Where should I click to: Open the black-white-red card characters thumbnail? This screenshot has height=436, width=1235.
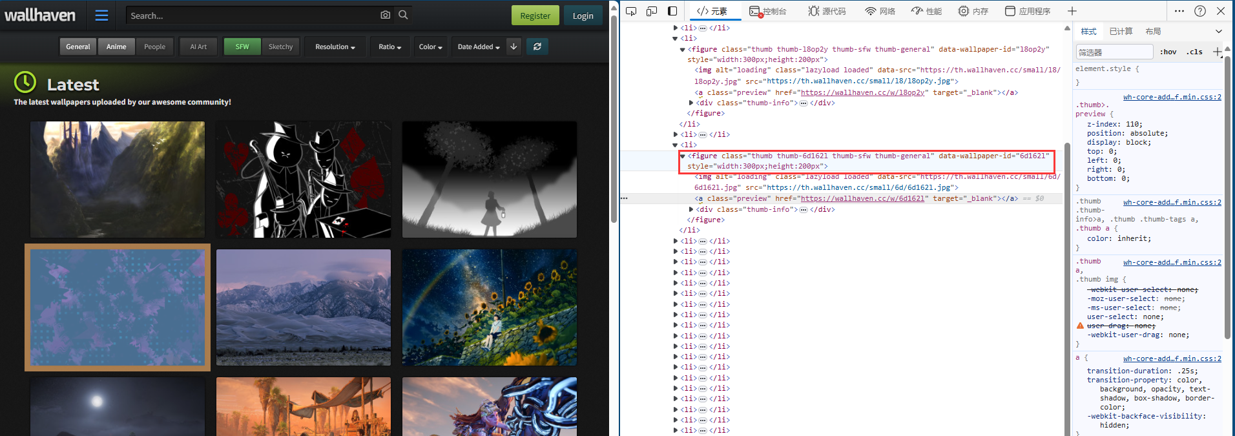[x=304, y=180]
